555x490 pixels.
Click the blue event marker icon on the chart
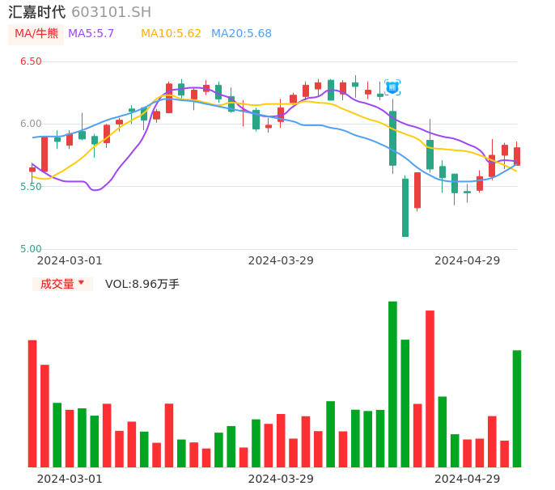392,87
